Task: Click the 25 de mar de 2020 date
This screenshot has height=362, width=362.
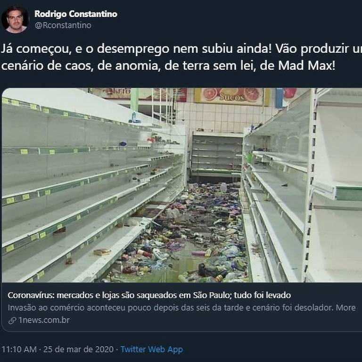Action: pyautogui.click(x=79, y=349)
